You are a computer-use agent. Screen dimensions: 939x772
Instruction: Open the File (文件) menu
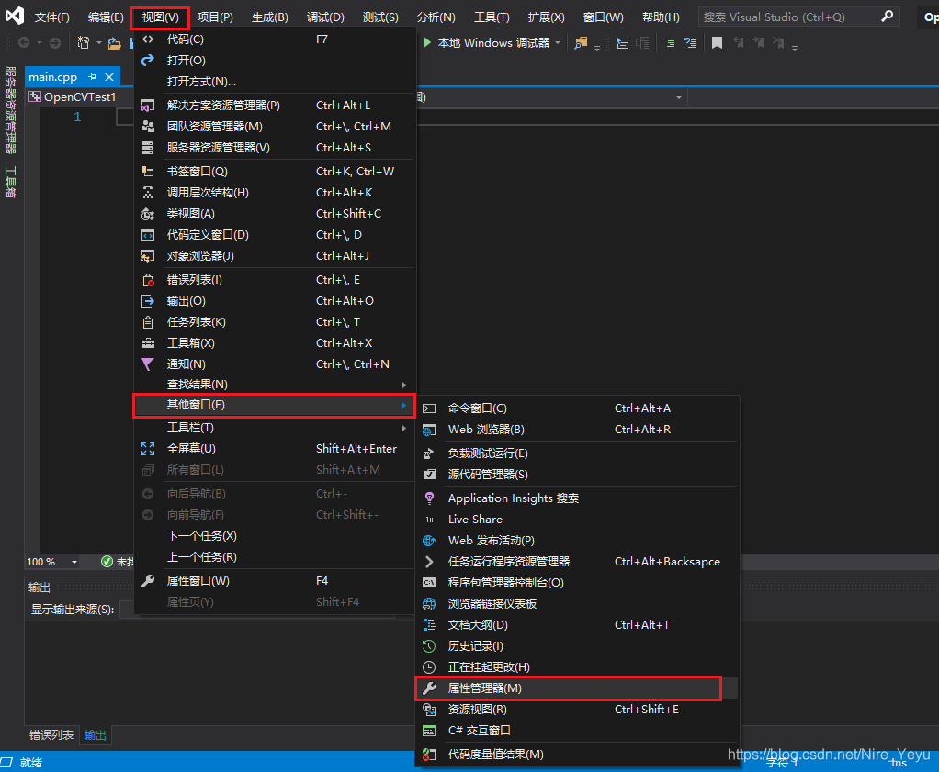[52, 17]
